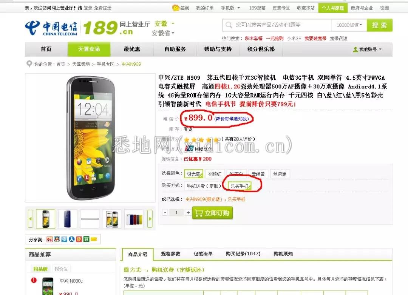408x295 pixels.
Task: Share via the QQ penguin icon
Action: pos(57,239)
